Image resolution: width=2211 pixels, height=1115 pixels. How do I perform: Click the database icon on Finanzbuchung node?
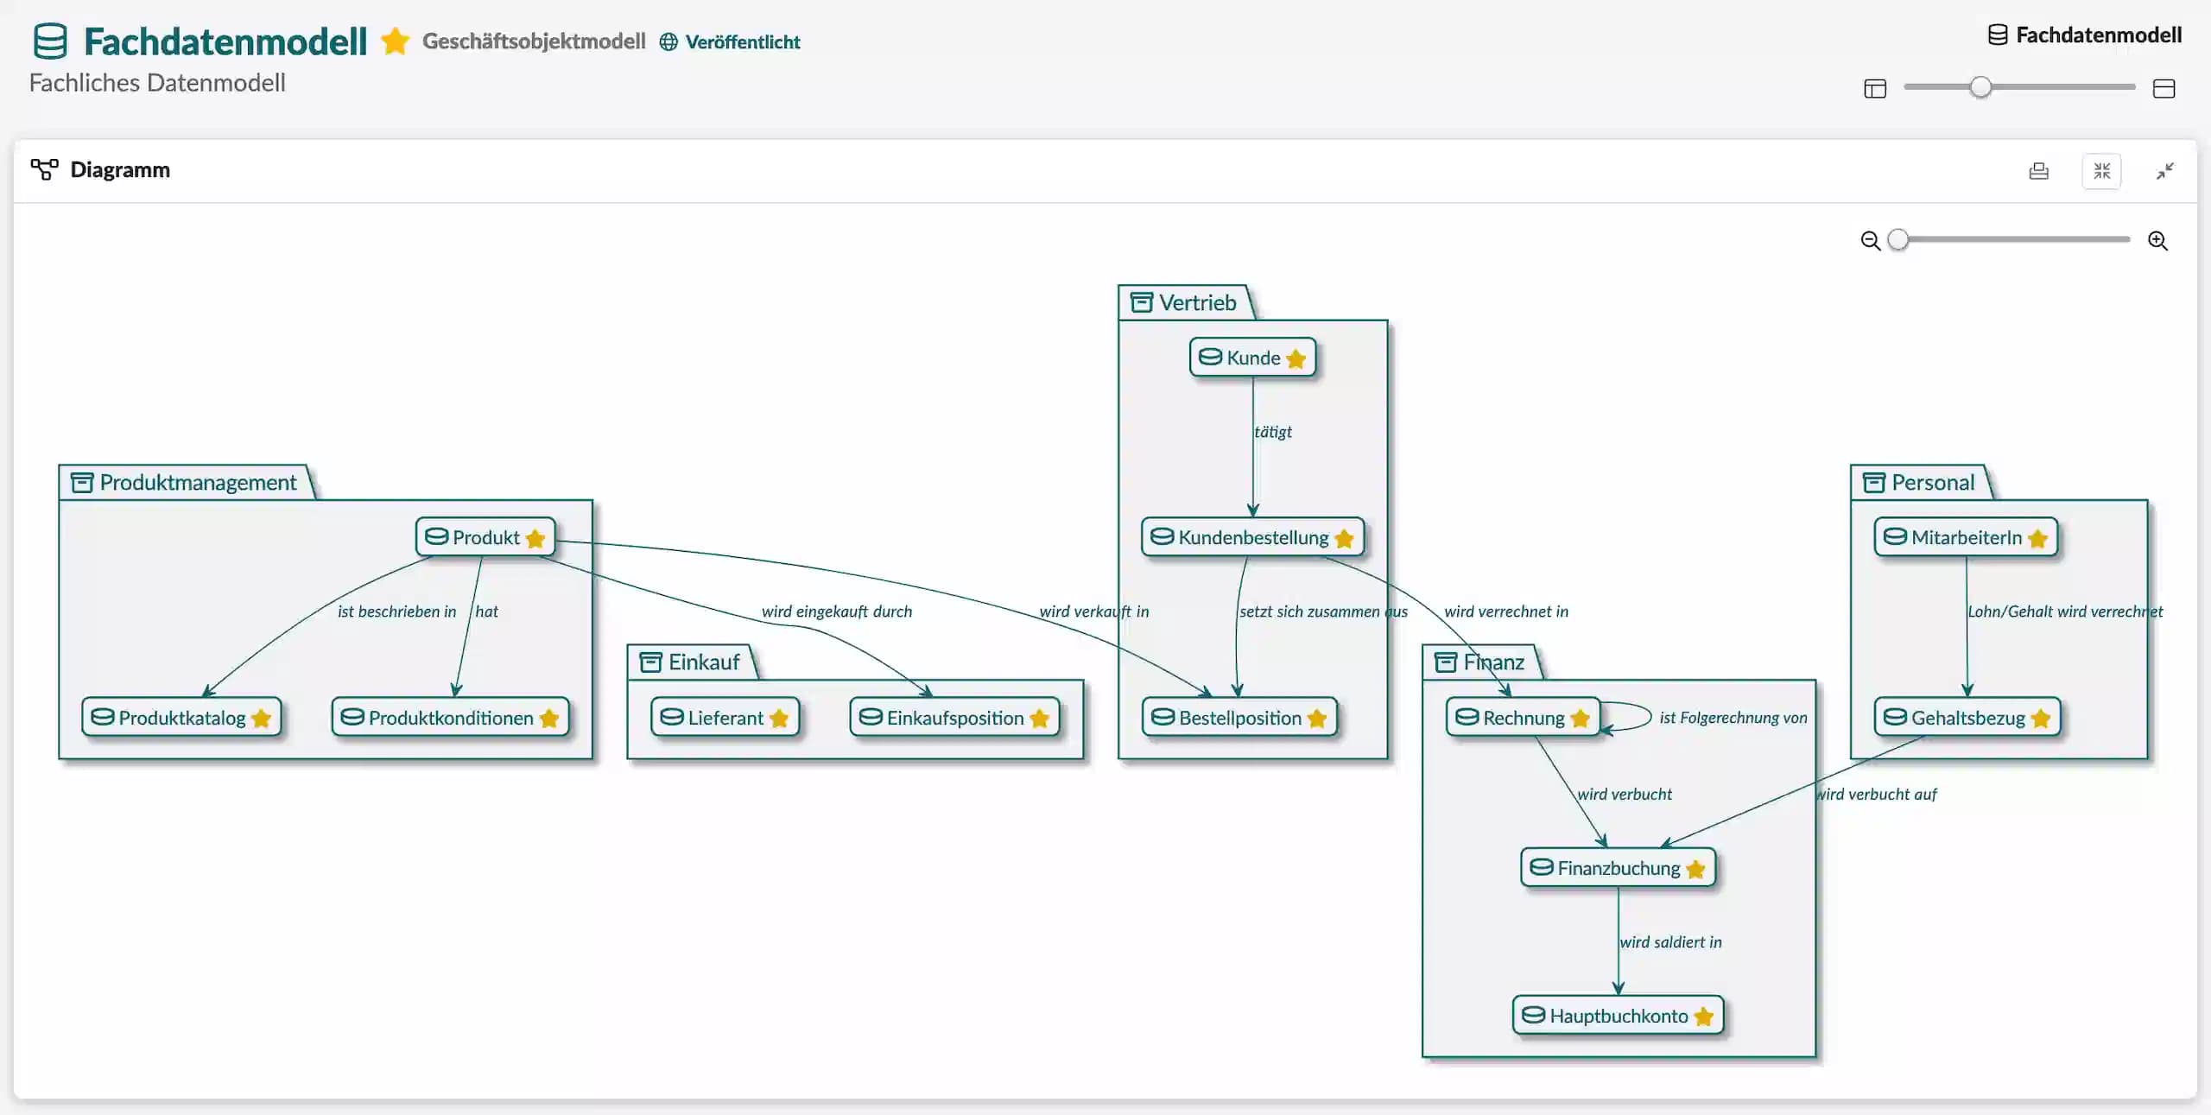(x=1541, y=867)
